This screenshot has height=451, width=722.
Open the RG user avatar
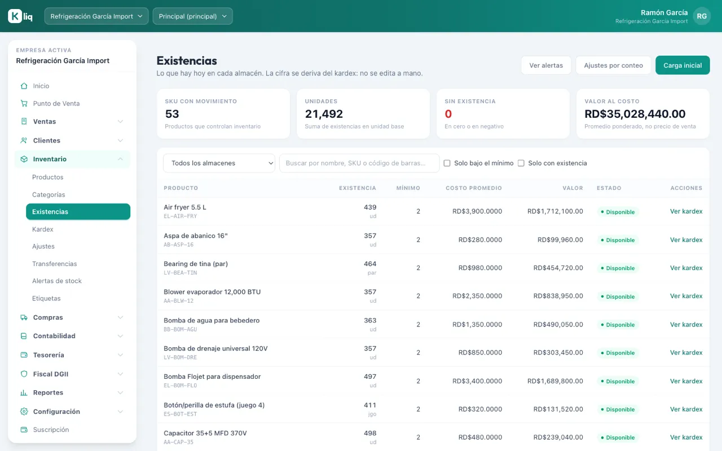click(702, 16)
